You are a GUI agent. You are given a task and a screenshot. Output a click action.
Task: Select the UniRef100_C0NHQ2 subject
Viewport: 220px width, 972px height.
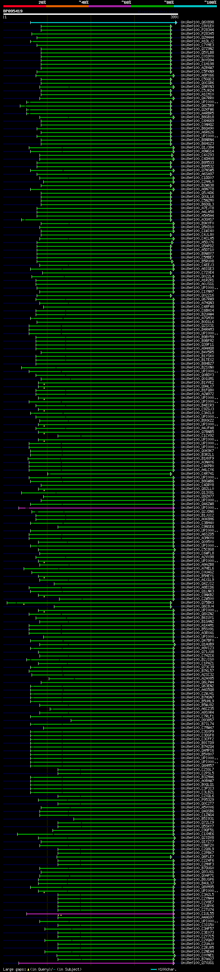(197, 124)
